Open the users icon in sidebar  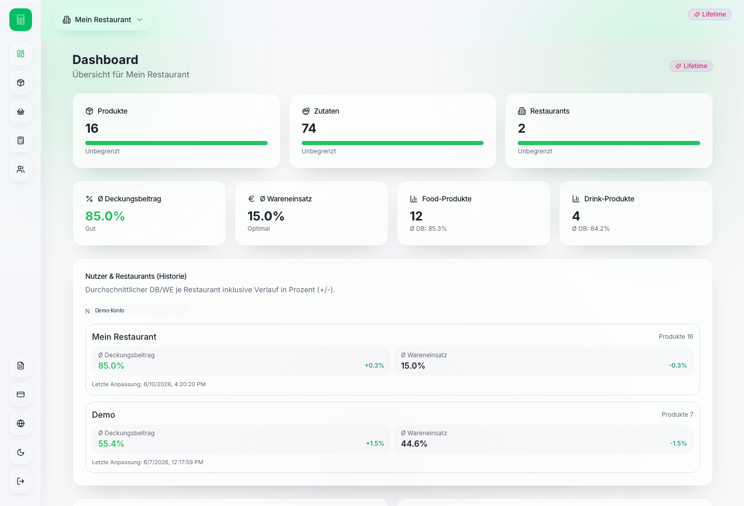[x=21, y=169]
